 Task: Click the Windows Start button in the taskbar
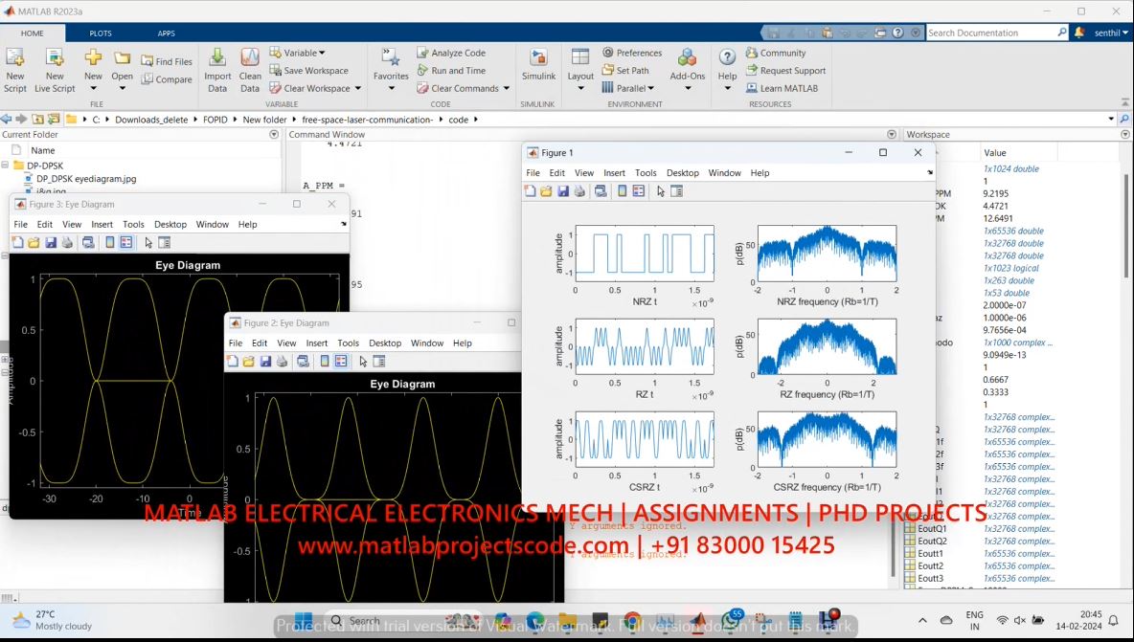(x=304, y=621)
